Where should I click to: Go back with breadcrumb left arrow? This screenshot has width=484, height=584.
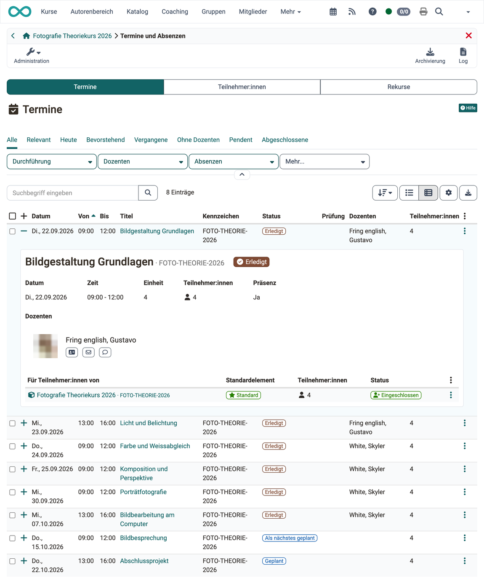(x=13, y=36)
